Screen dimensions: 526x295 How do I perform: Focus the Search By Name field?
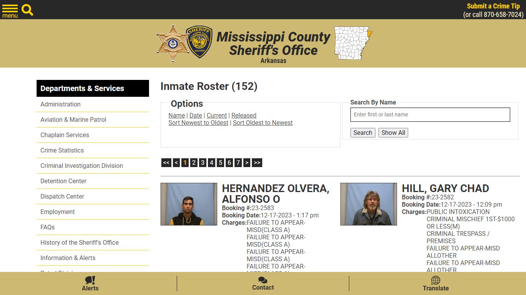[x=430, y=114]
